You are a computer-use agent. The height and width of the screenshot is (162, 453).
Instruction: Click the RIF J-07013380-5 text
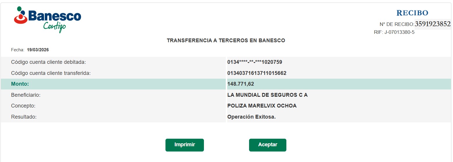(394, 32)
